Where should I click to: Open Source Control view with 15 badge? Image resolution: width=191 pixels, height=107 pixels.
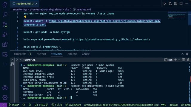pos(5,25)
